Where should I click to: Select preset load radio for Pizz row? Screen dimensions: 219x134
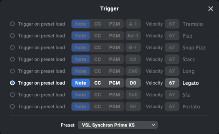[12, 36]
